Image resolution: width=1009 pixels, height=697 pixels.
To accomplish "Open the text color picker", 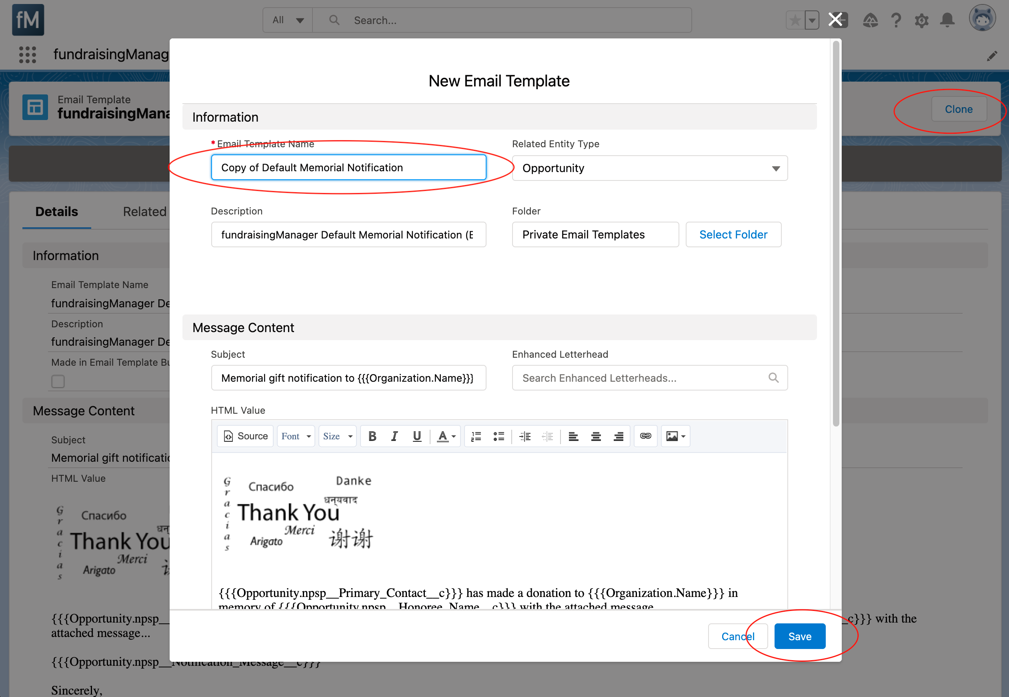I will (446, 436).
